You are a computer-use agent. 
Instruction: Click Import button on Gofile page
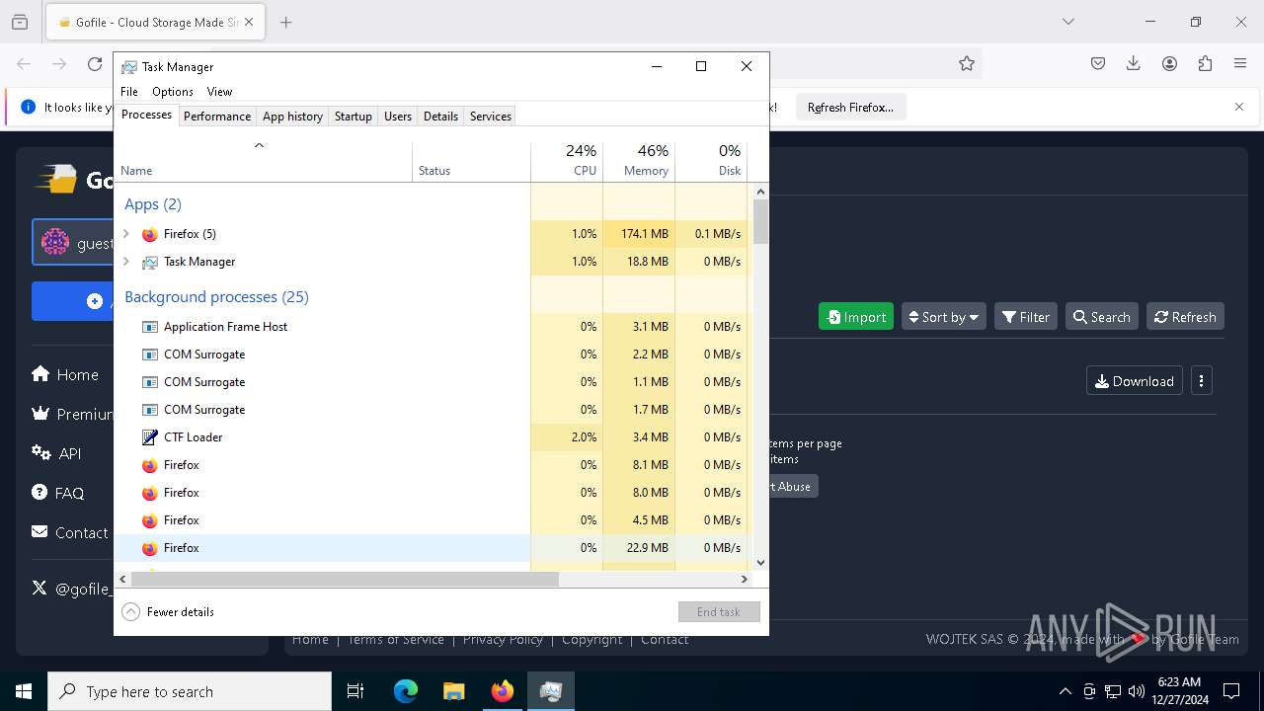coord(856,317)
